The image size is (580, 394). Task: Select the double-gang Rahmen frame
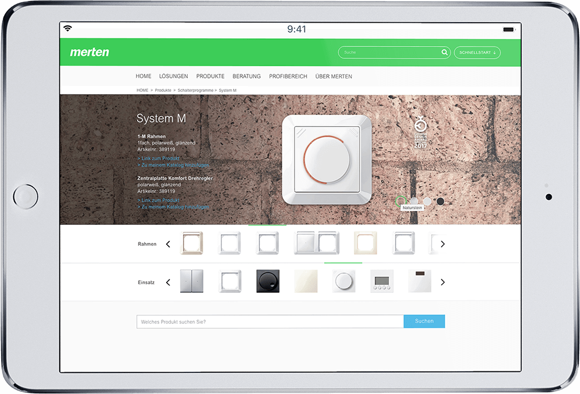316,243
